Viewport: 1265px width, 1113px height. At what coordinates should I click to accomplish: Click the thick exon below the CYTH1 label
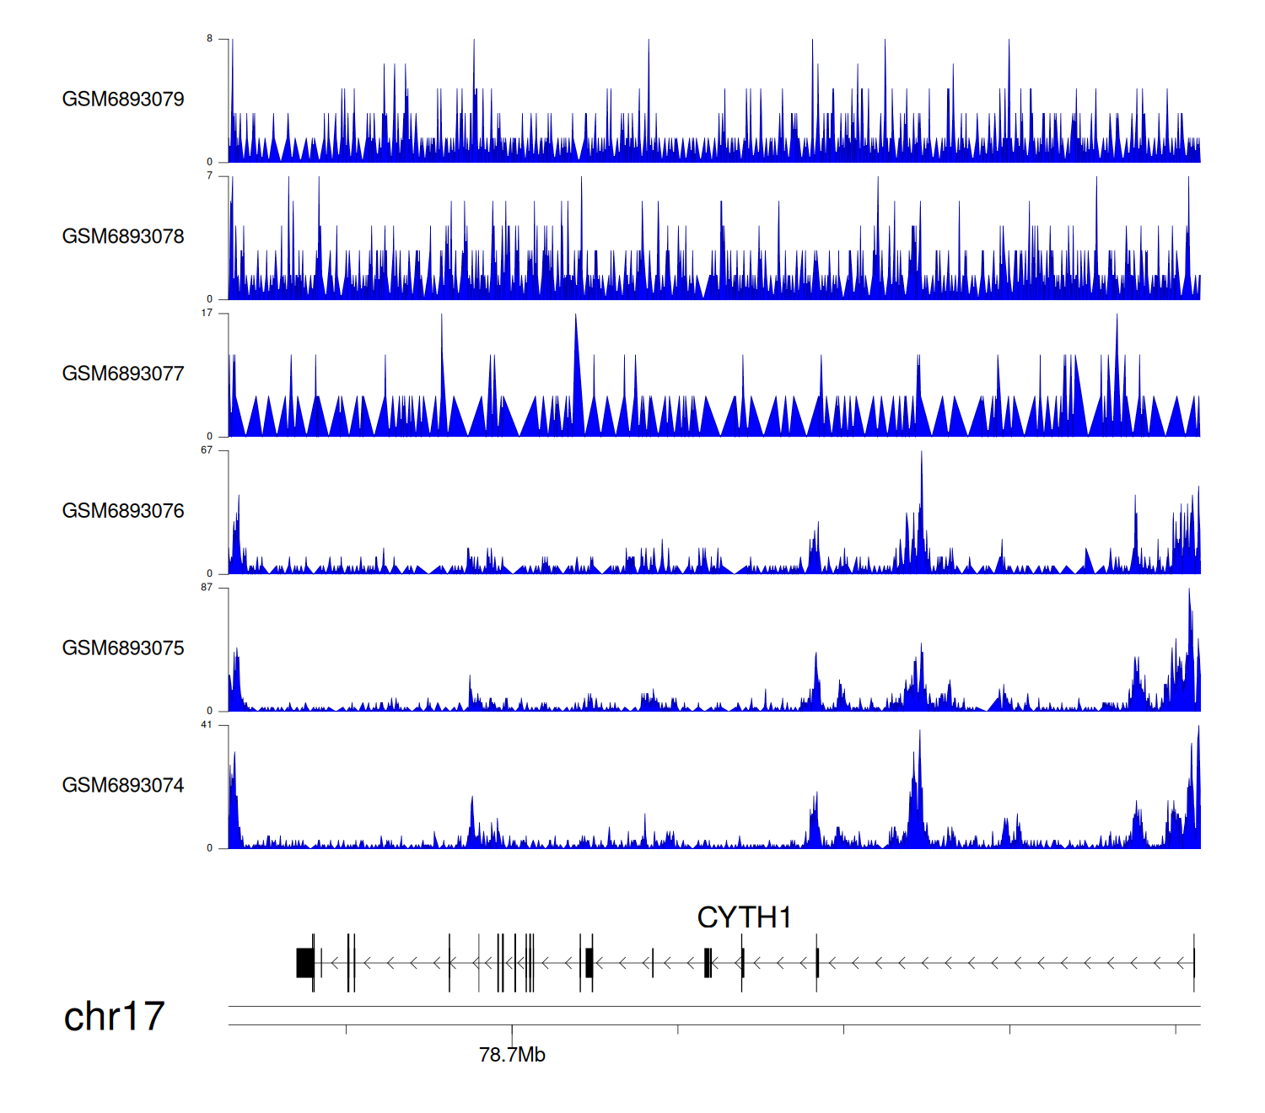708,962
